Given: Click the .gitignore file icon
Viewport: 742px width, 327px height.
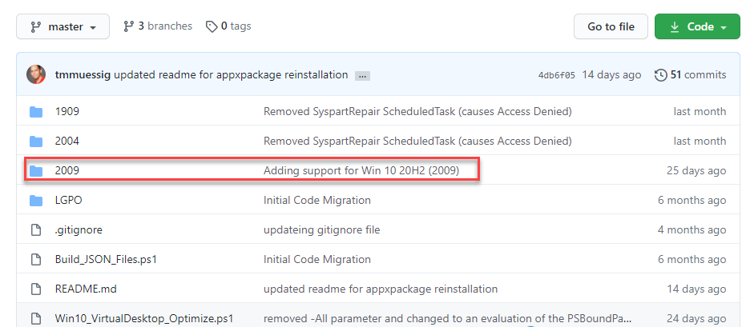Looking at the screenshot, I should tap(36, 229).
